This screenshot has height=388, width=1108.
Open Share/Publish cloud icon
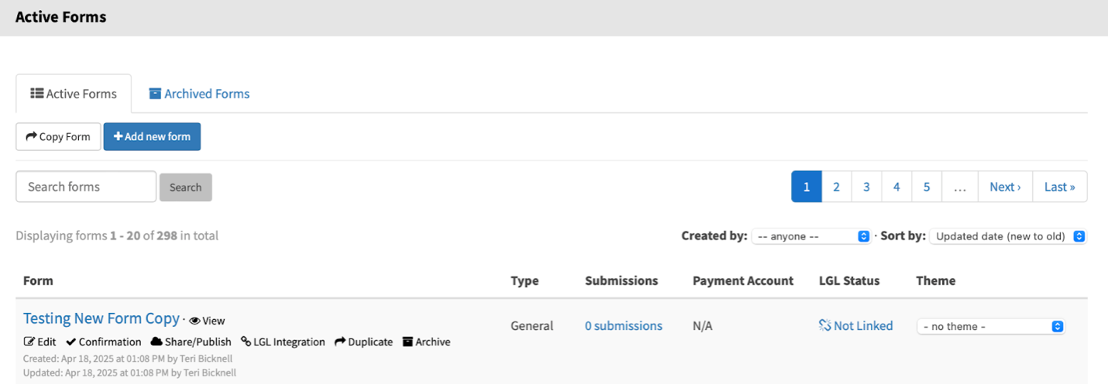156,342
